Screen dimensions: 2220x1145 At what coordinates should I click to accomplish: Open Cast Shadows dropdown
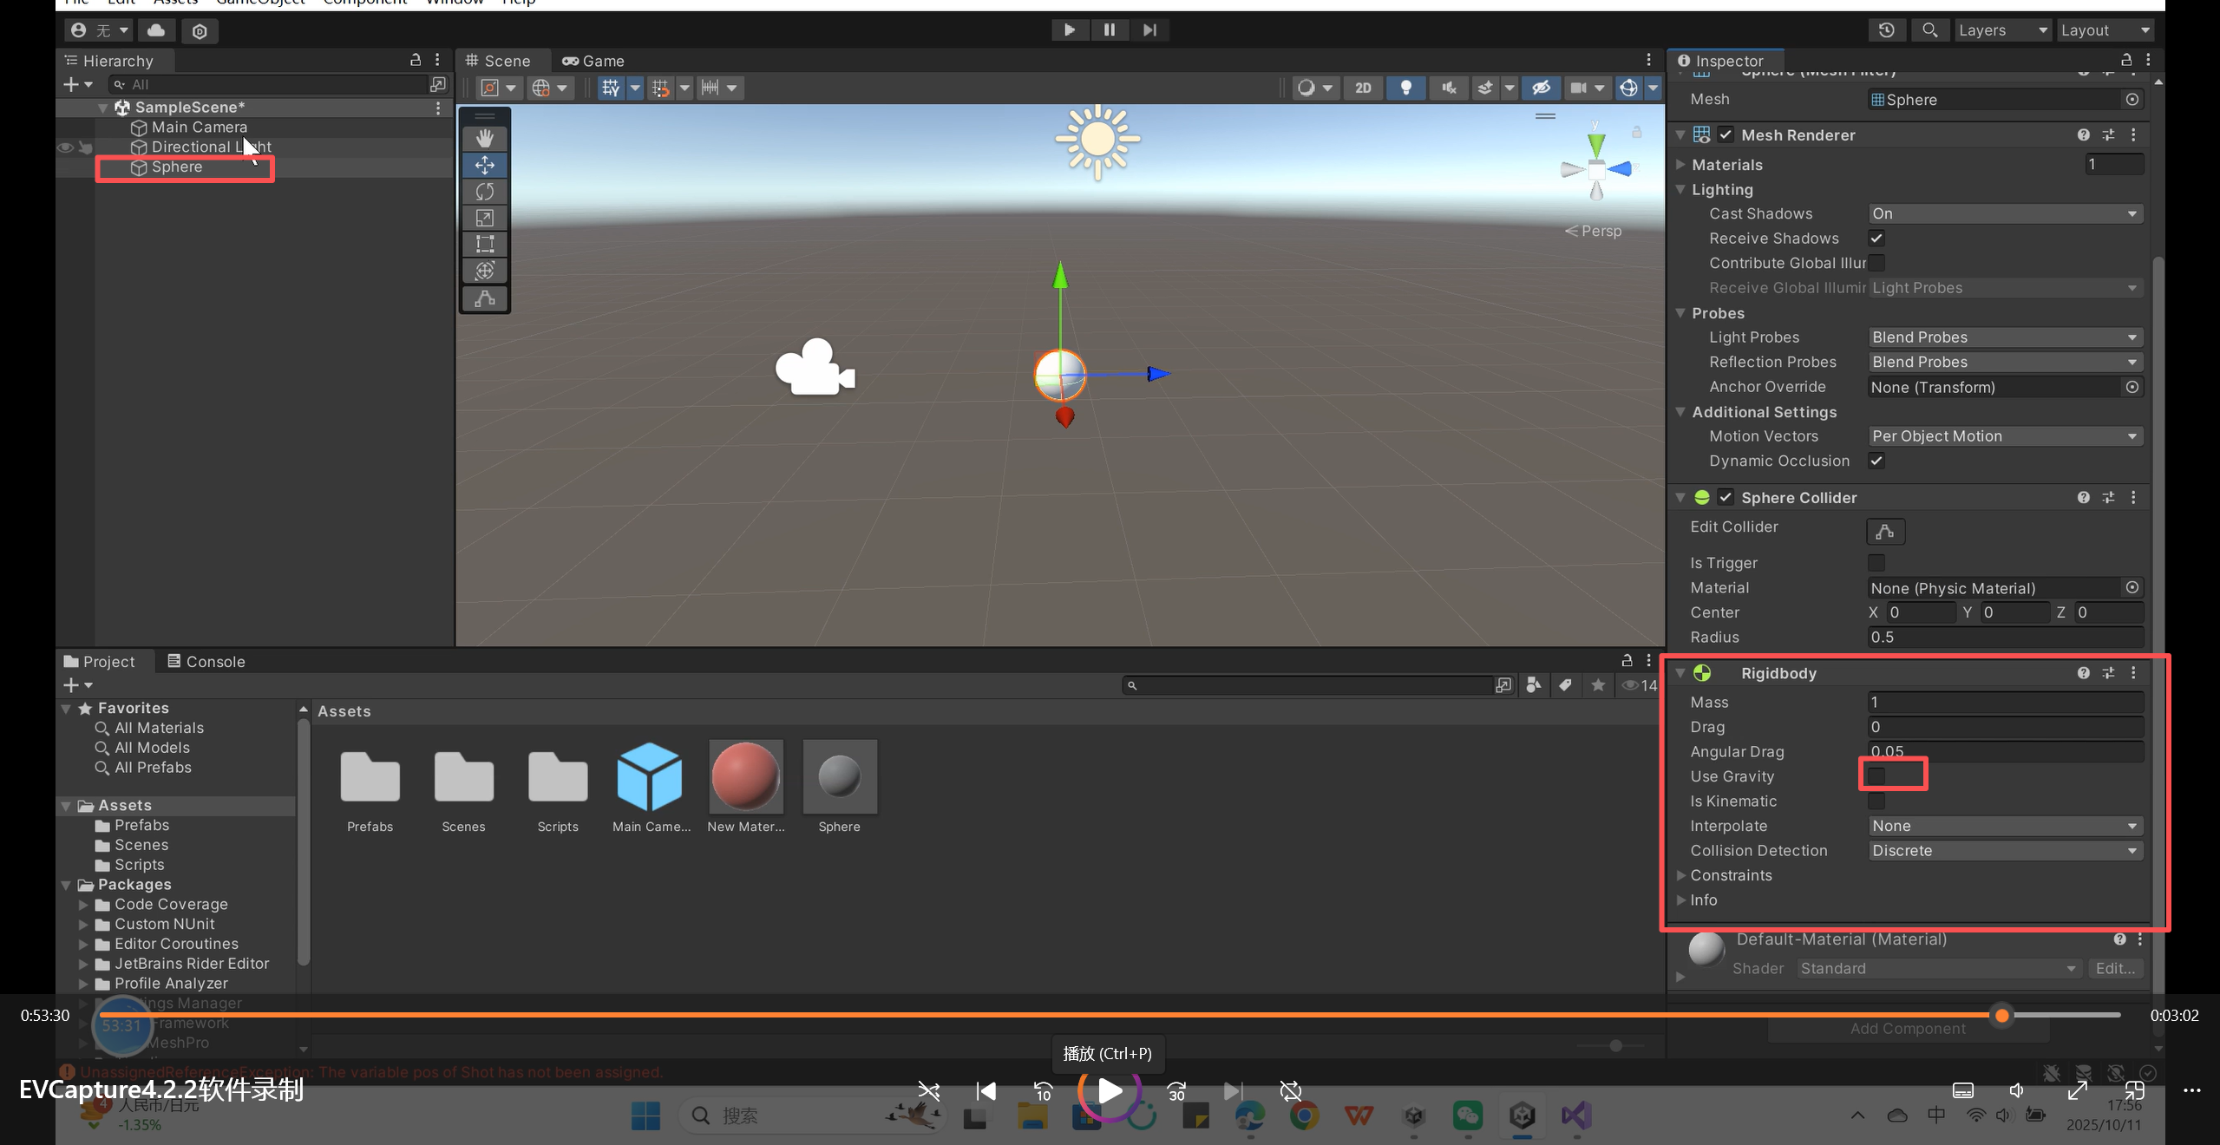click(x=2004, y=213)
